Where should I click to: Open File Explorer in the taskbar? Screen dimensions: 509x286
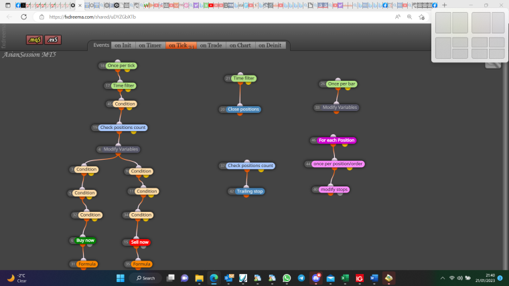[199, 278]
